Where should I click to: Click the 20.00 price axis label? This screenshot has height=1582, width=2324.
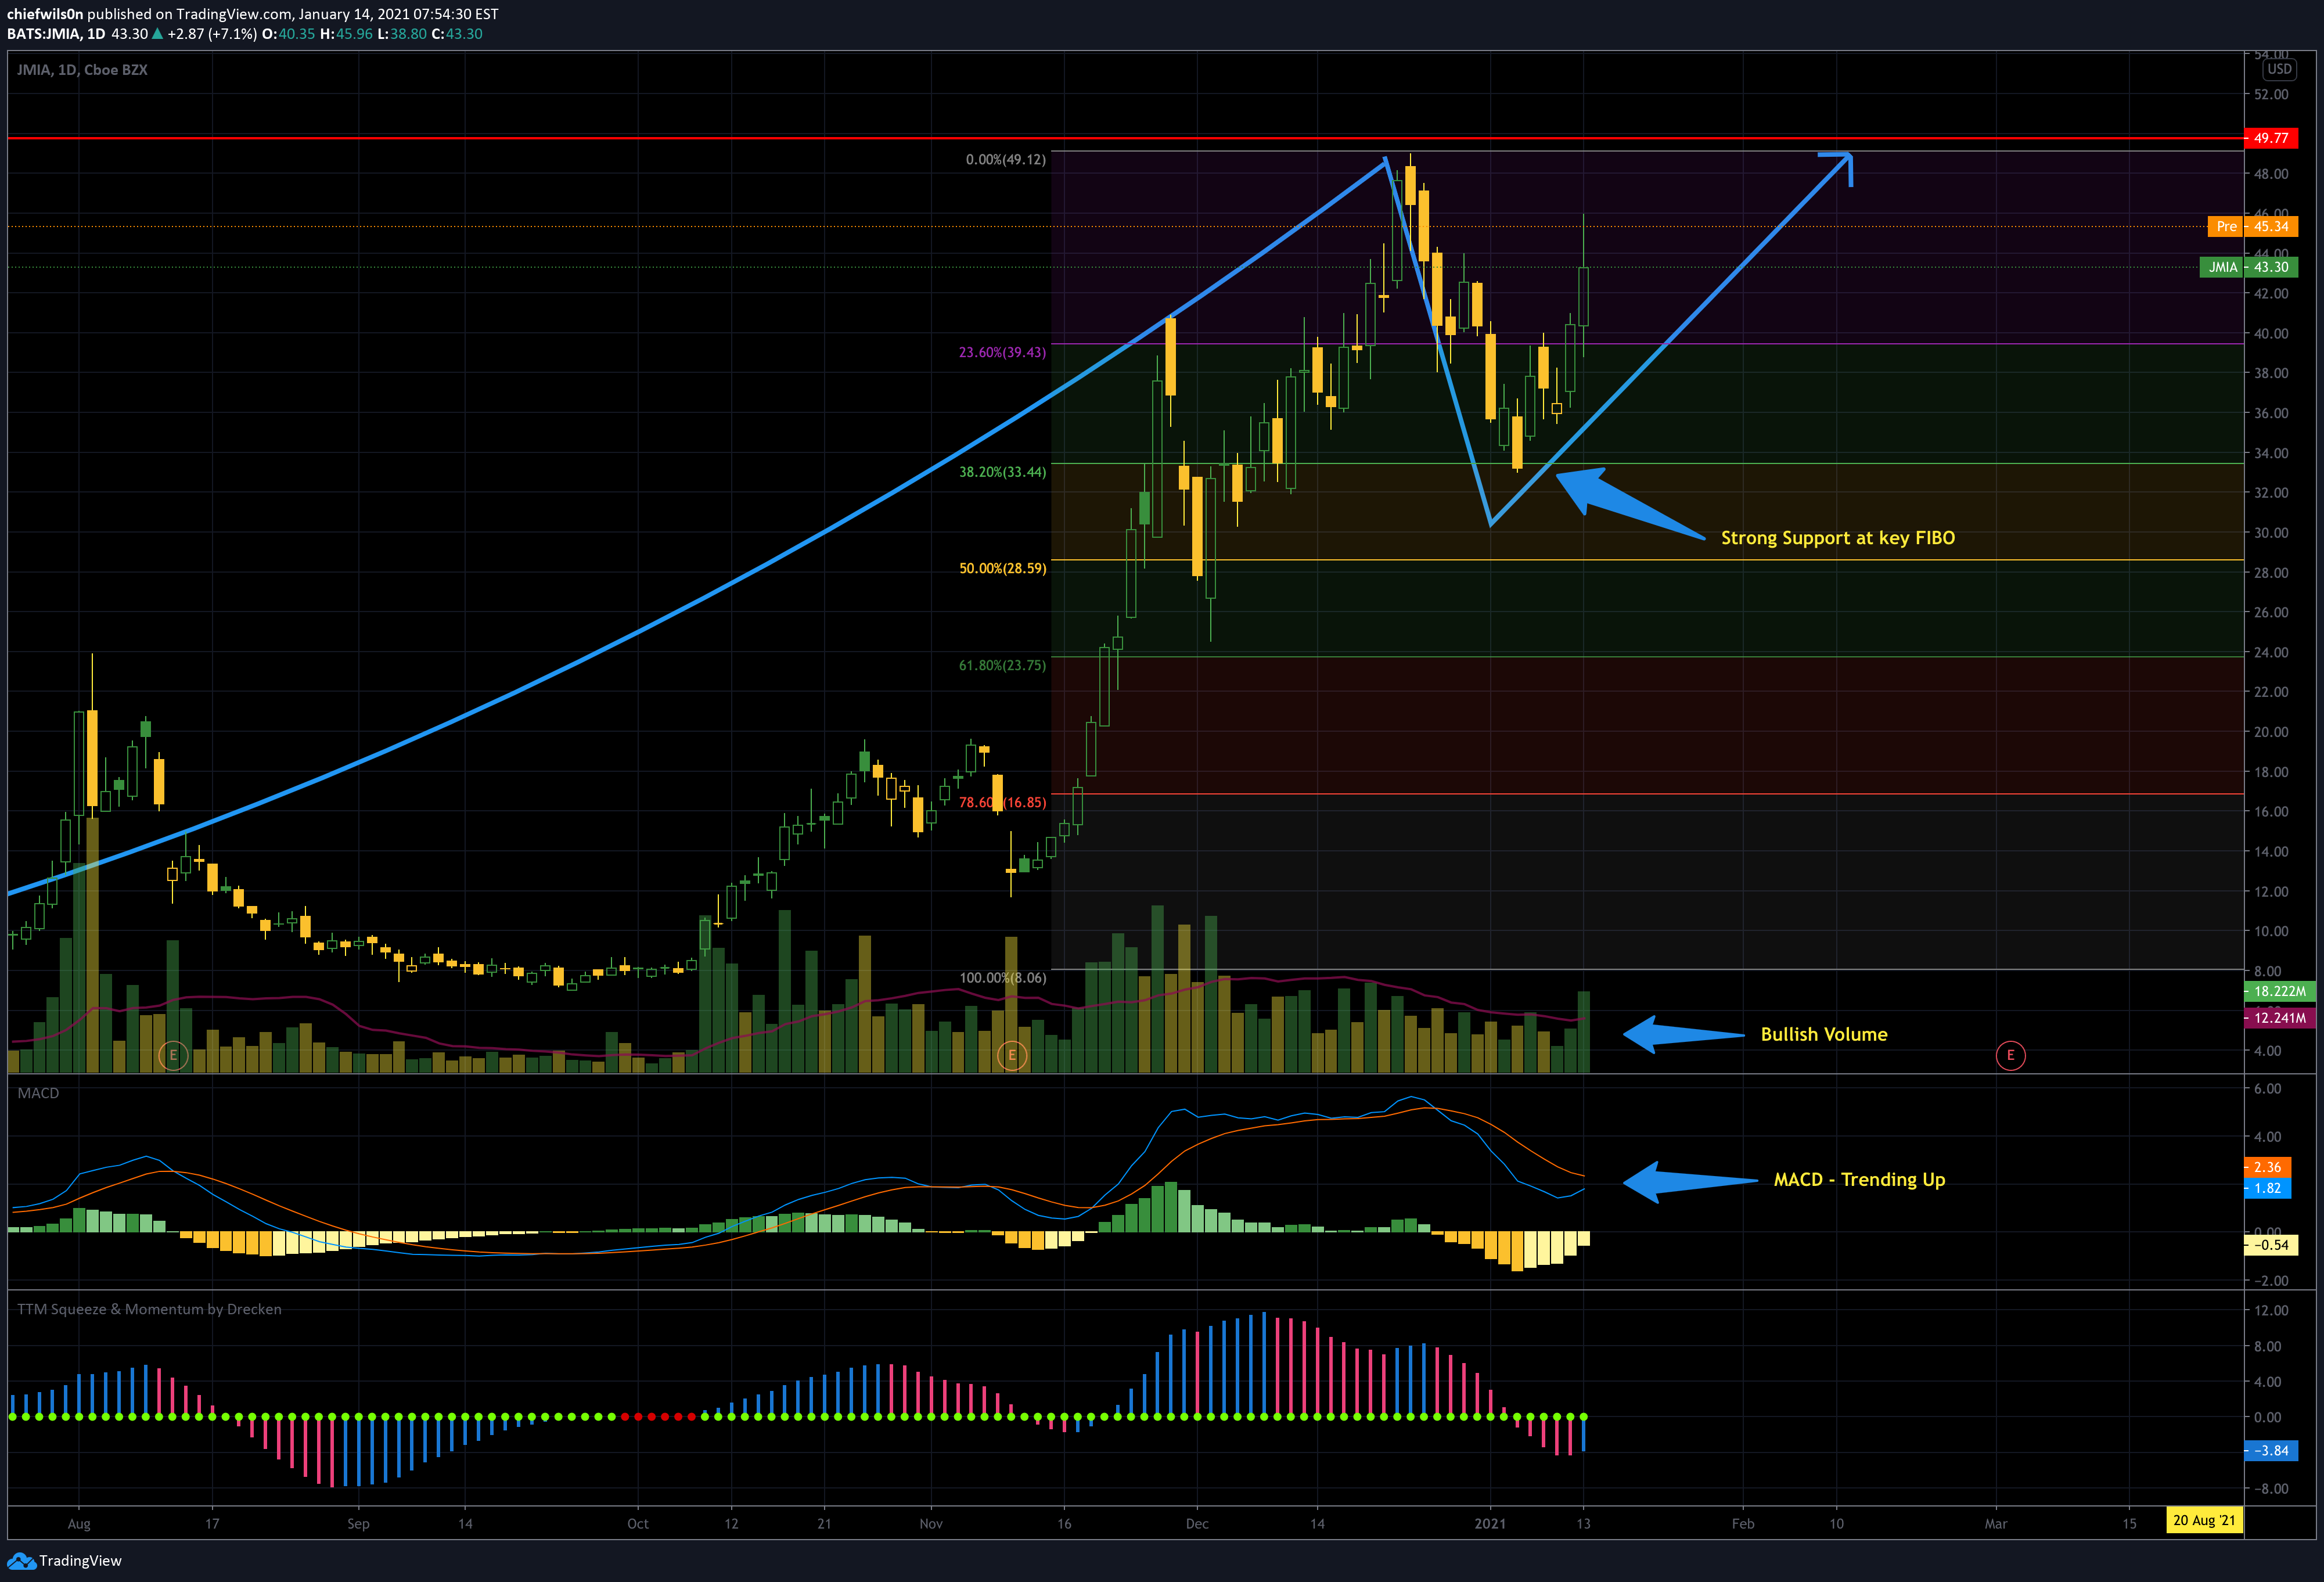tap(2271, 732)
